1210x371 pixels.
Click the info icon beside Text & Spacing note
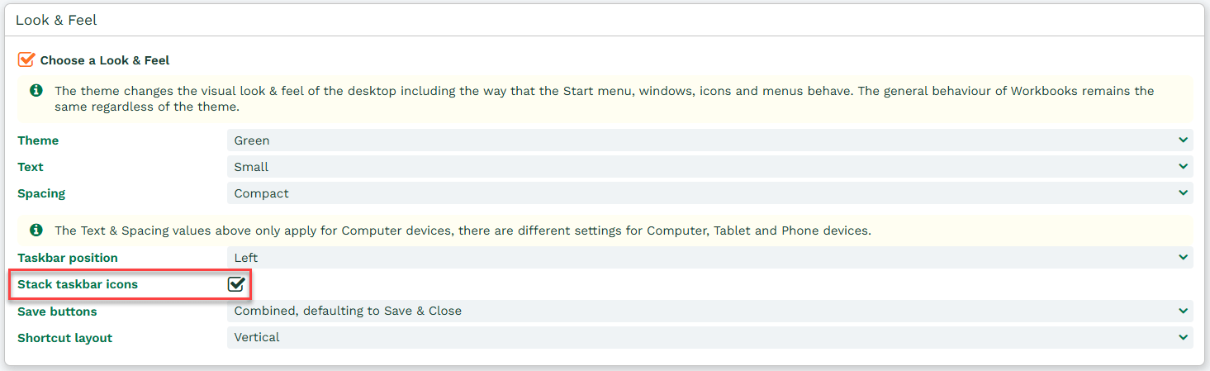[x=36, y=230]
